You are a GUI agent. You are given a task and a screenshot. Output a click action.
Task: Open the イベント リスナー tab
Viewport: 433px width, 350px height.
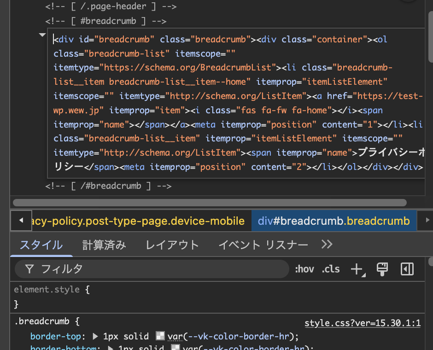coord(263,245)
